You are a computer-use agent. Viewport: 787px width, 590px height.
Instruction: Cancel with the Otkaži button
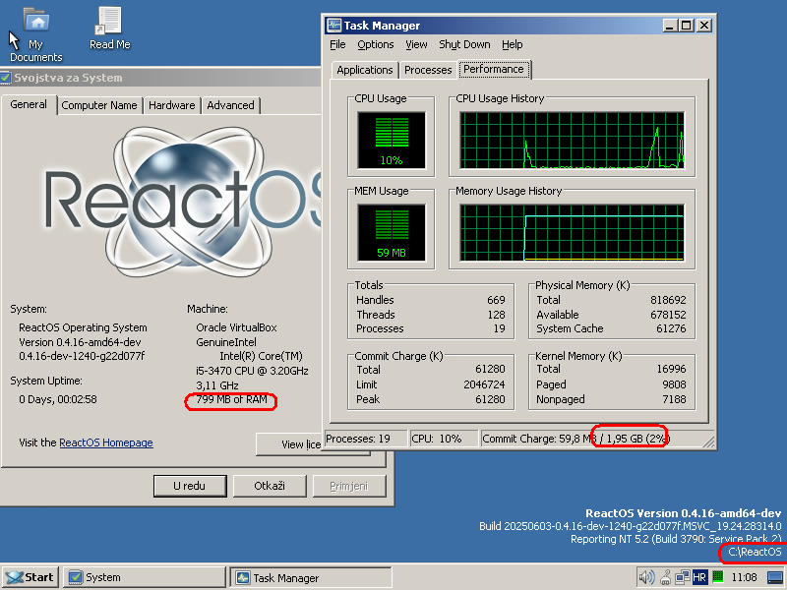[x=270, y=486]
